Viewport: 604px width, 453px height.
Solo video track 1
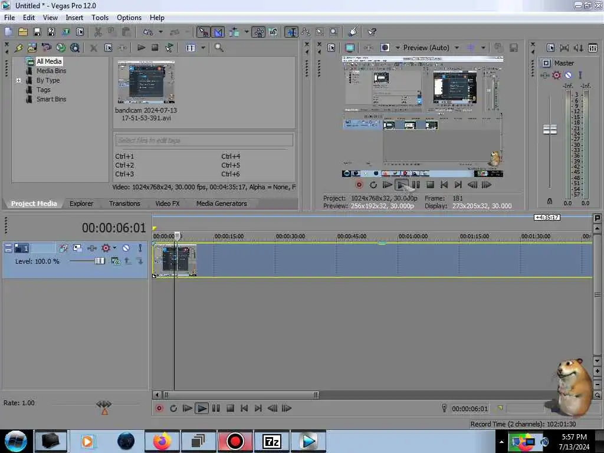[140, 248]
